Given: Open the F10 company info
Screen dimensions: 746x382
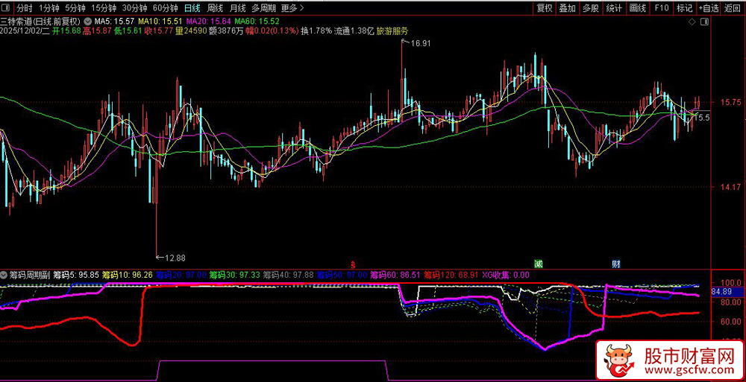Looking at the screenshot, I should [x=661, y=8].
